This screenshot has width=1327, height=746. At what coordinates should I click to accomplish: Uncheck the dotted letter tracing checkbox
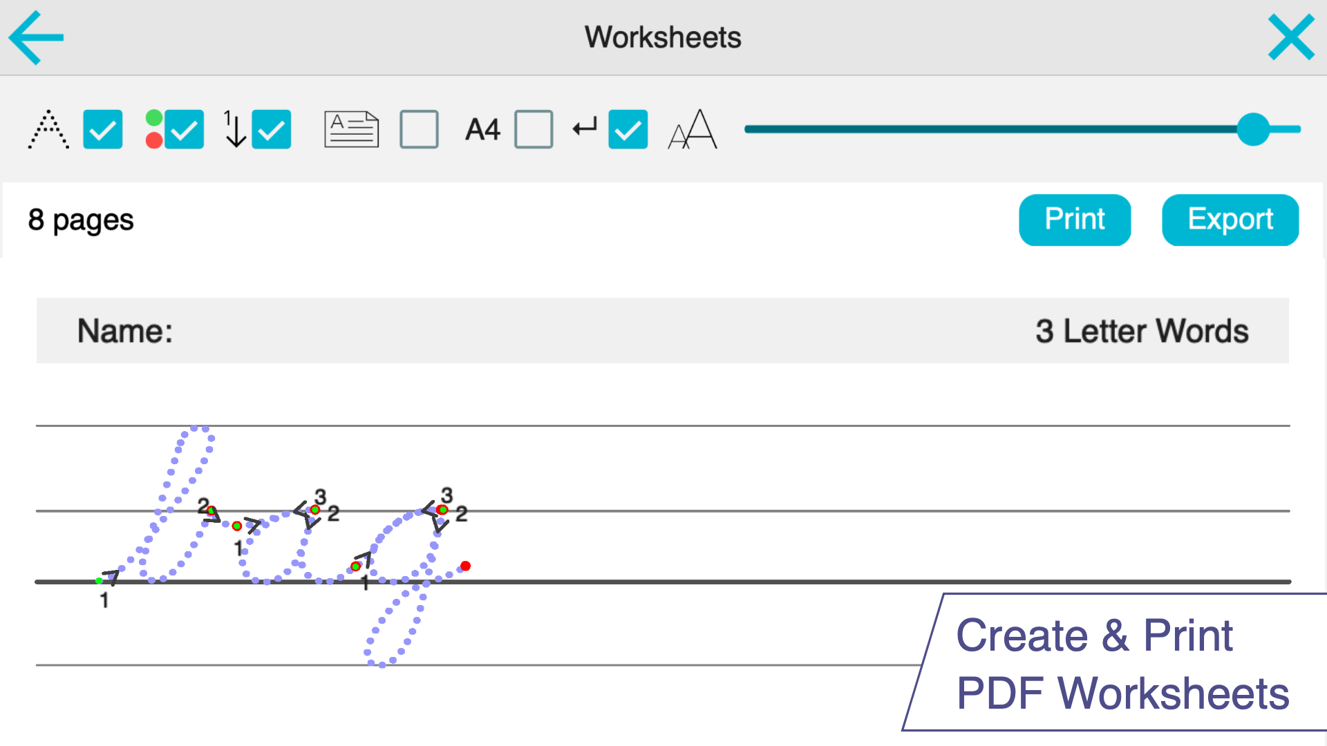(x=103, y=129)
